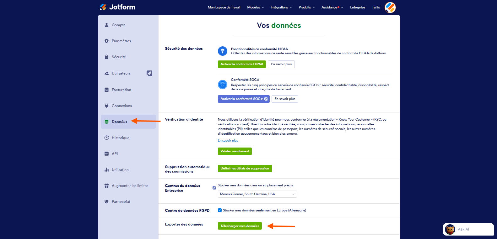Click the AICPA SOC 2 badge icon

223,84
